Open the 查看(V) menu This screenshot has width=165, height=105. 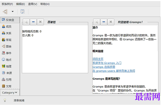[x=33, y=4]
